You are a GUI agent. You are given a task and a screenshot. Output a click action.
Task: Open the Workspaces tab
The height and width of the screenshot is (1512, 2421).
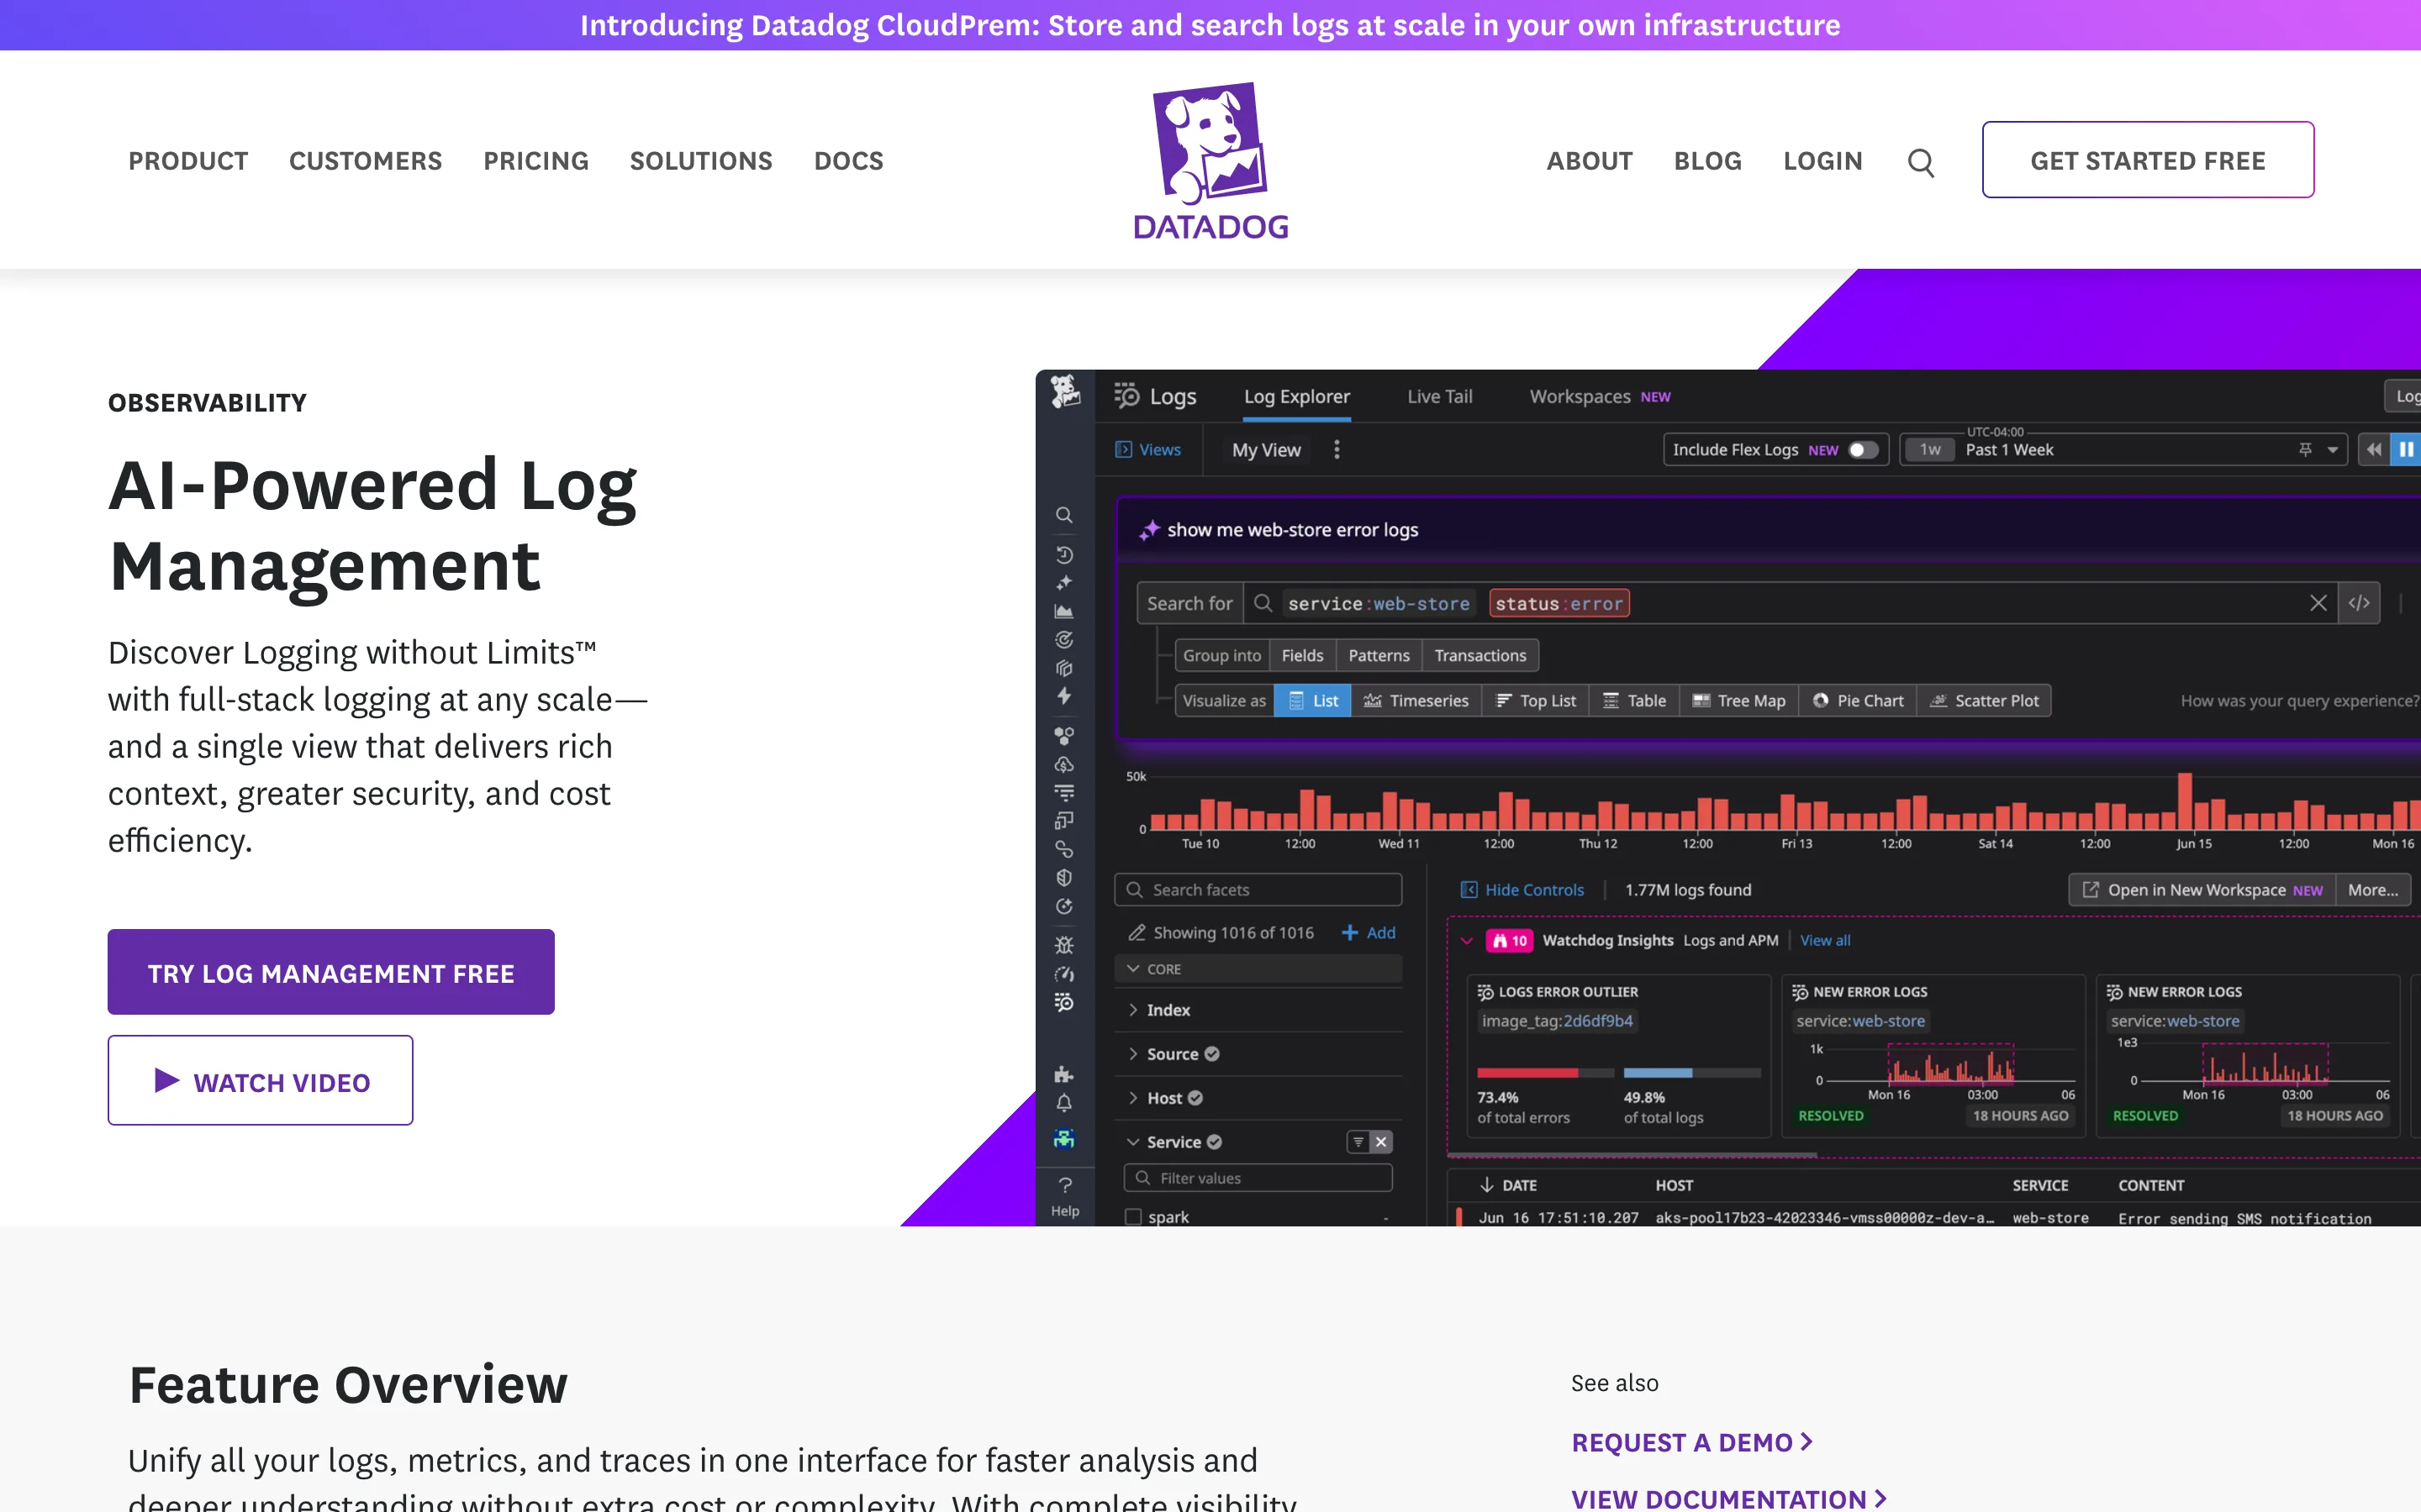point(1600,397)
